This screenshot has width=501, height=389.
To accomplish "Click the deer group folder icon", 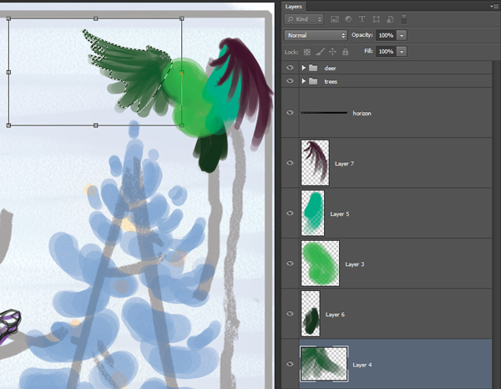I will (x=313, y=68).
